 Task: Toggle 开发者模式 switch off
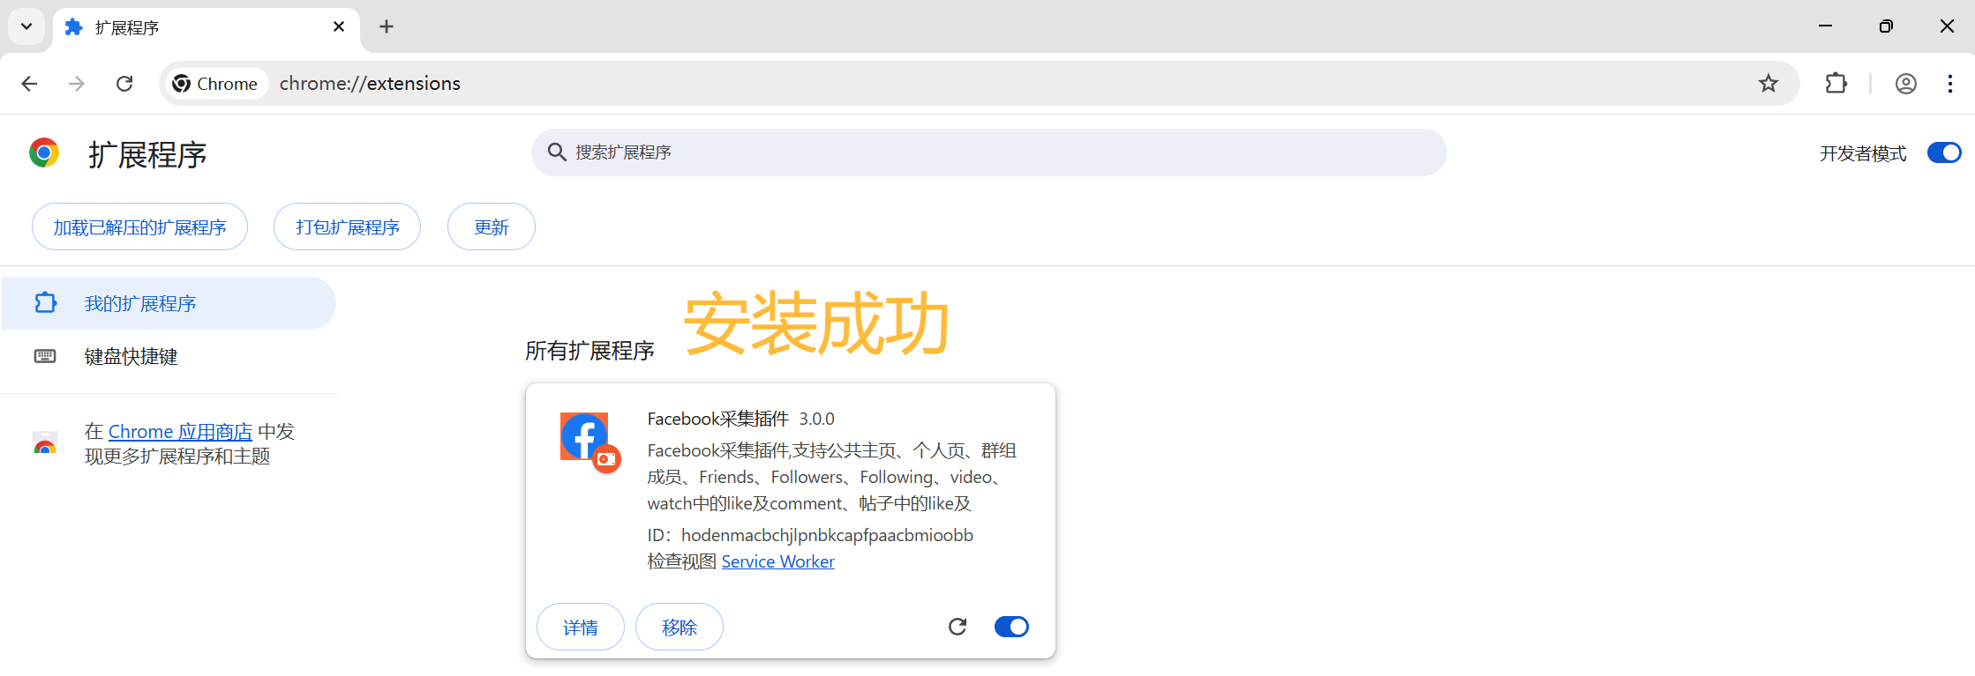point(1944,153)
